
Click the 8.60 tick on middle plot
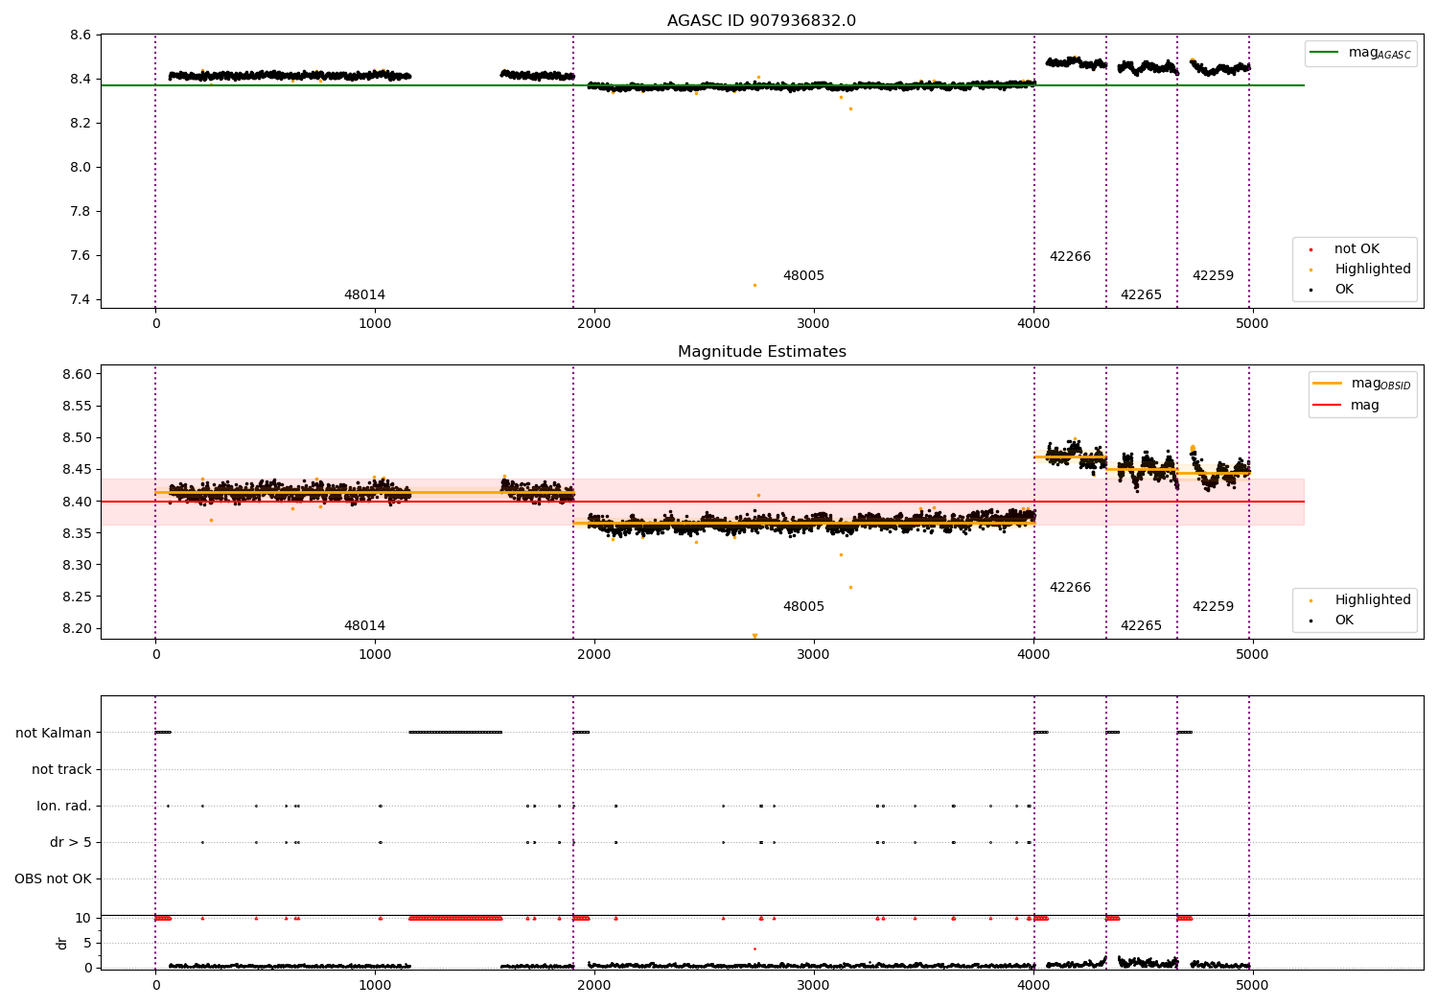(76, 374)
